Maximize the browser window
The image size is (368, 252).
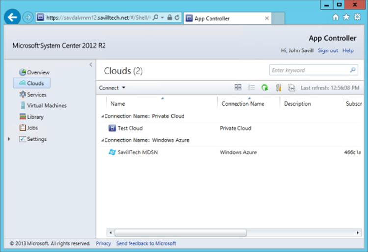pyautogui.click(x=339, y=5)
